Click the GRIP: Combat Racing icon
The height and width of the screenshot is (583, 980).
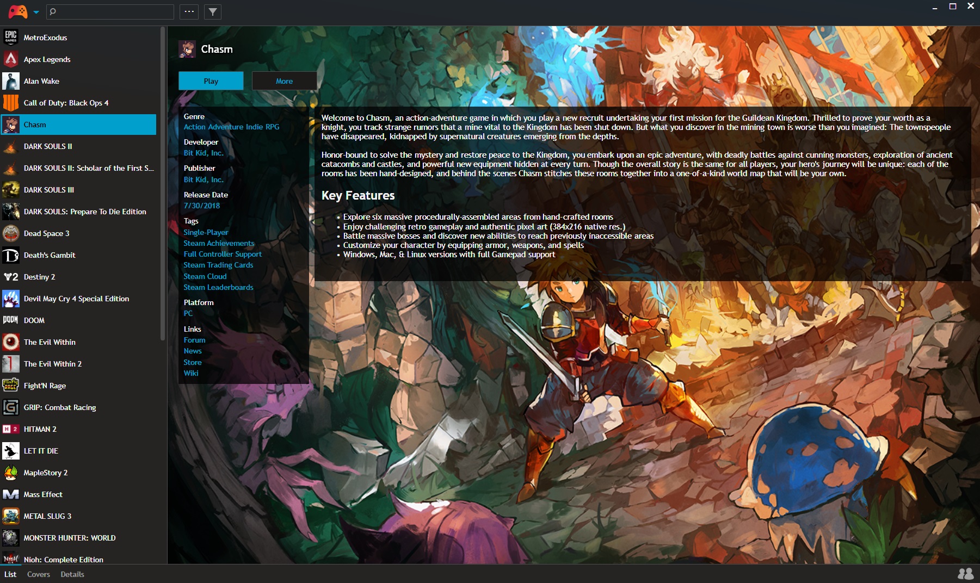[x=11, y=407]
